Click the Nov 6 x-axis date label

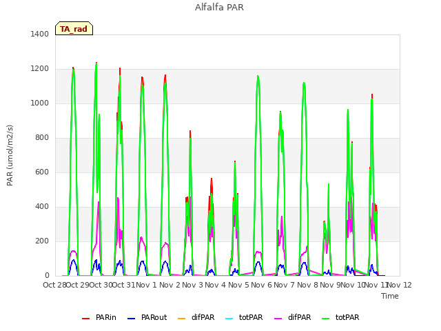tap(261, 285)
